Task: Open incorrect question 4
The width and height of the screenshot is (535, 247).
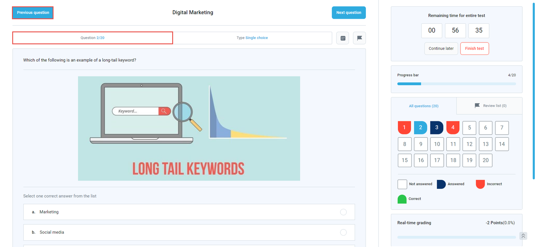Action: click(453, 128)
